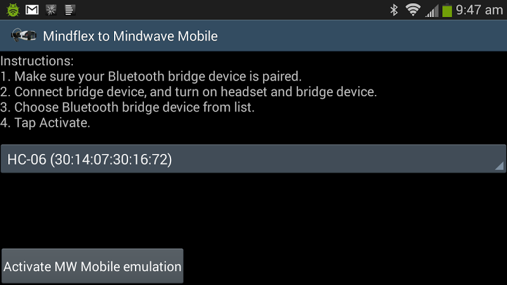Tap Activate MW Mobile emulation button
507x285 pixels.
click(93, 266)
